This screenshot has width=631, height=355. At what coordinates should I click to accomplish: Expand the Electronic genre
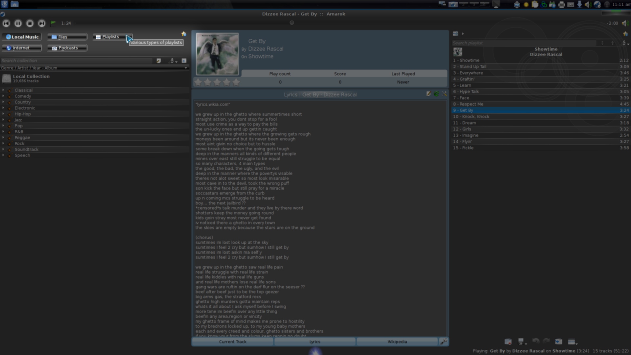coord(3,108)
